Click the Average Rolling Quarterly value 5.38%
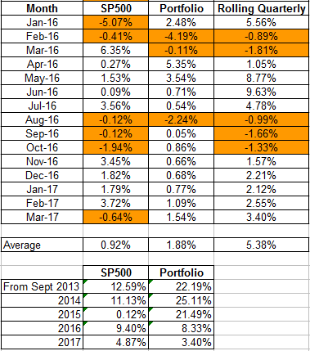 262,245
